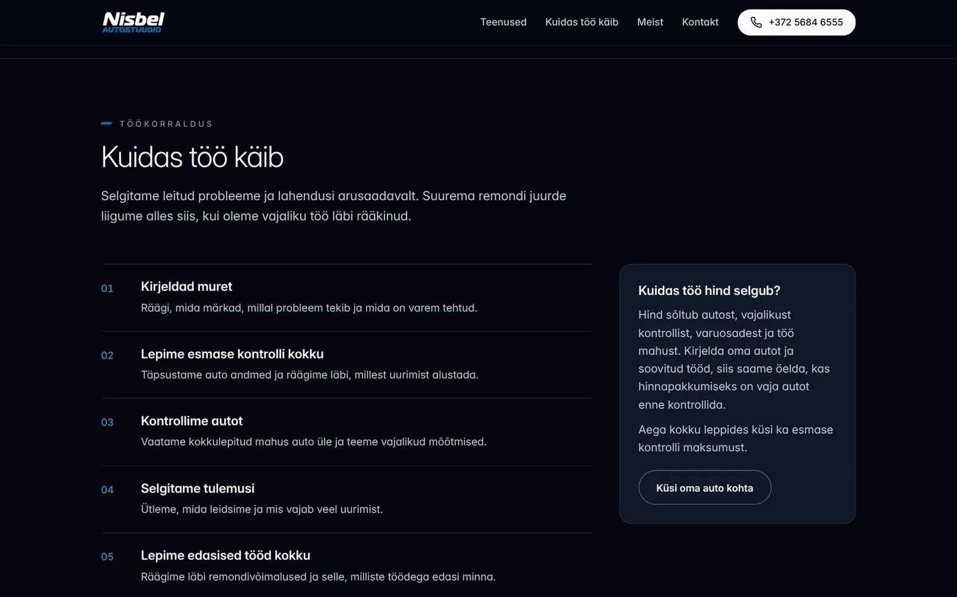Select step title Kirjeldad muret
Viewport: 957px width, 597px height.
[186, 287]
